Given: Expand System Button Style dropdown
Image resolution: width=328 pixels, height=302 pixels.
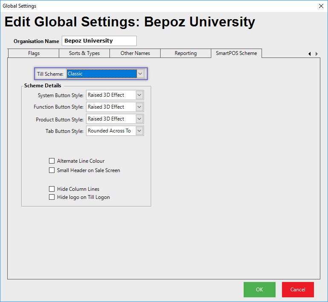Looking at the screenshot, I should pos(139,95).
